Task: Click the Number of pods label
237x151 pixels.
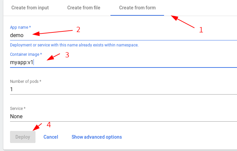Action: click(25, 81)
